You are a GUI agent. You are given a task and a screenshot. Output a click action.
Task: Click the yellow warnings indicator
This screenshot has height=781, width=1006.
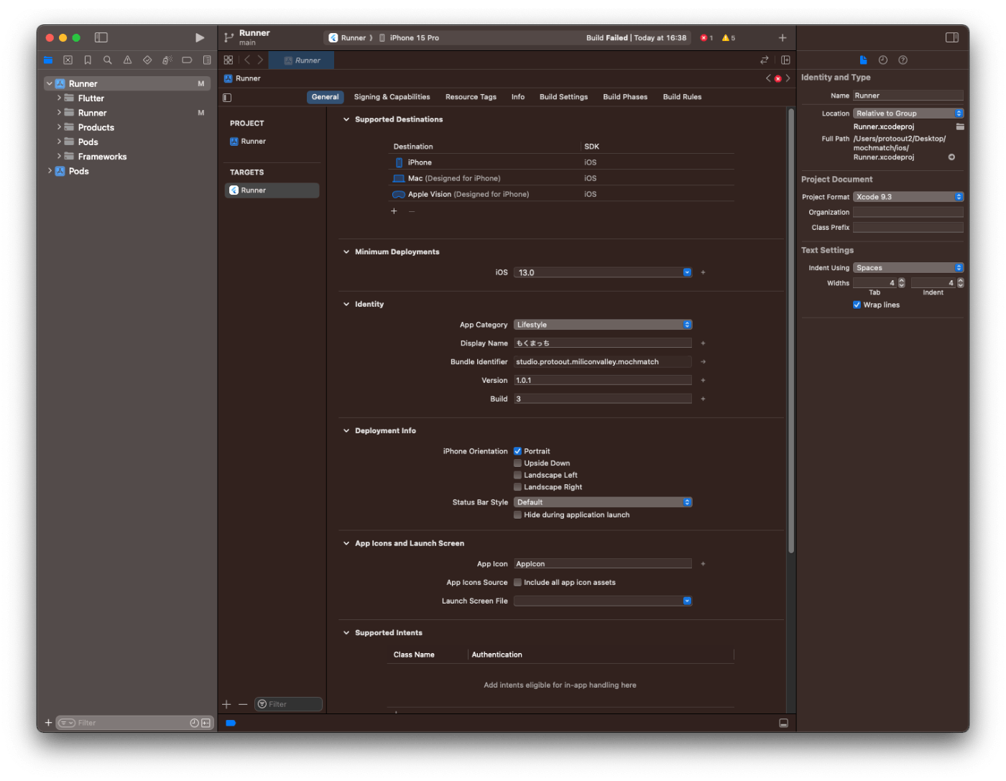coord(729,38)
